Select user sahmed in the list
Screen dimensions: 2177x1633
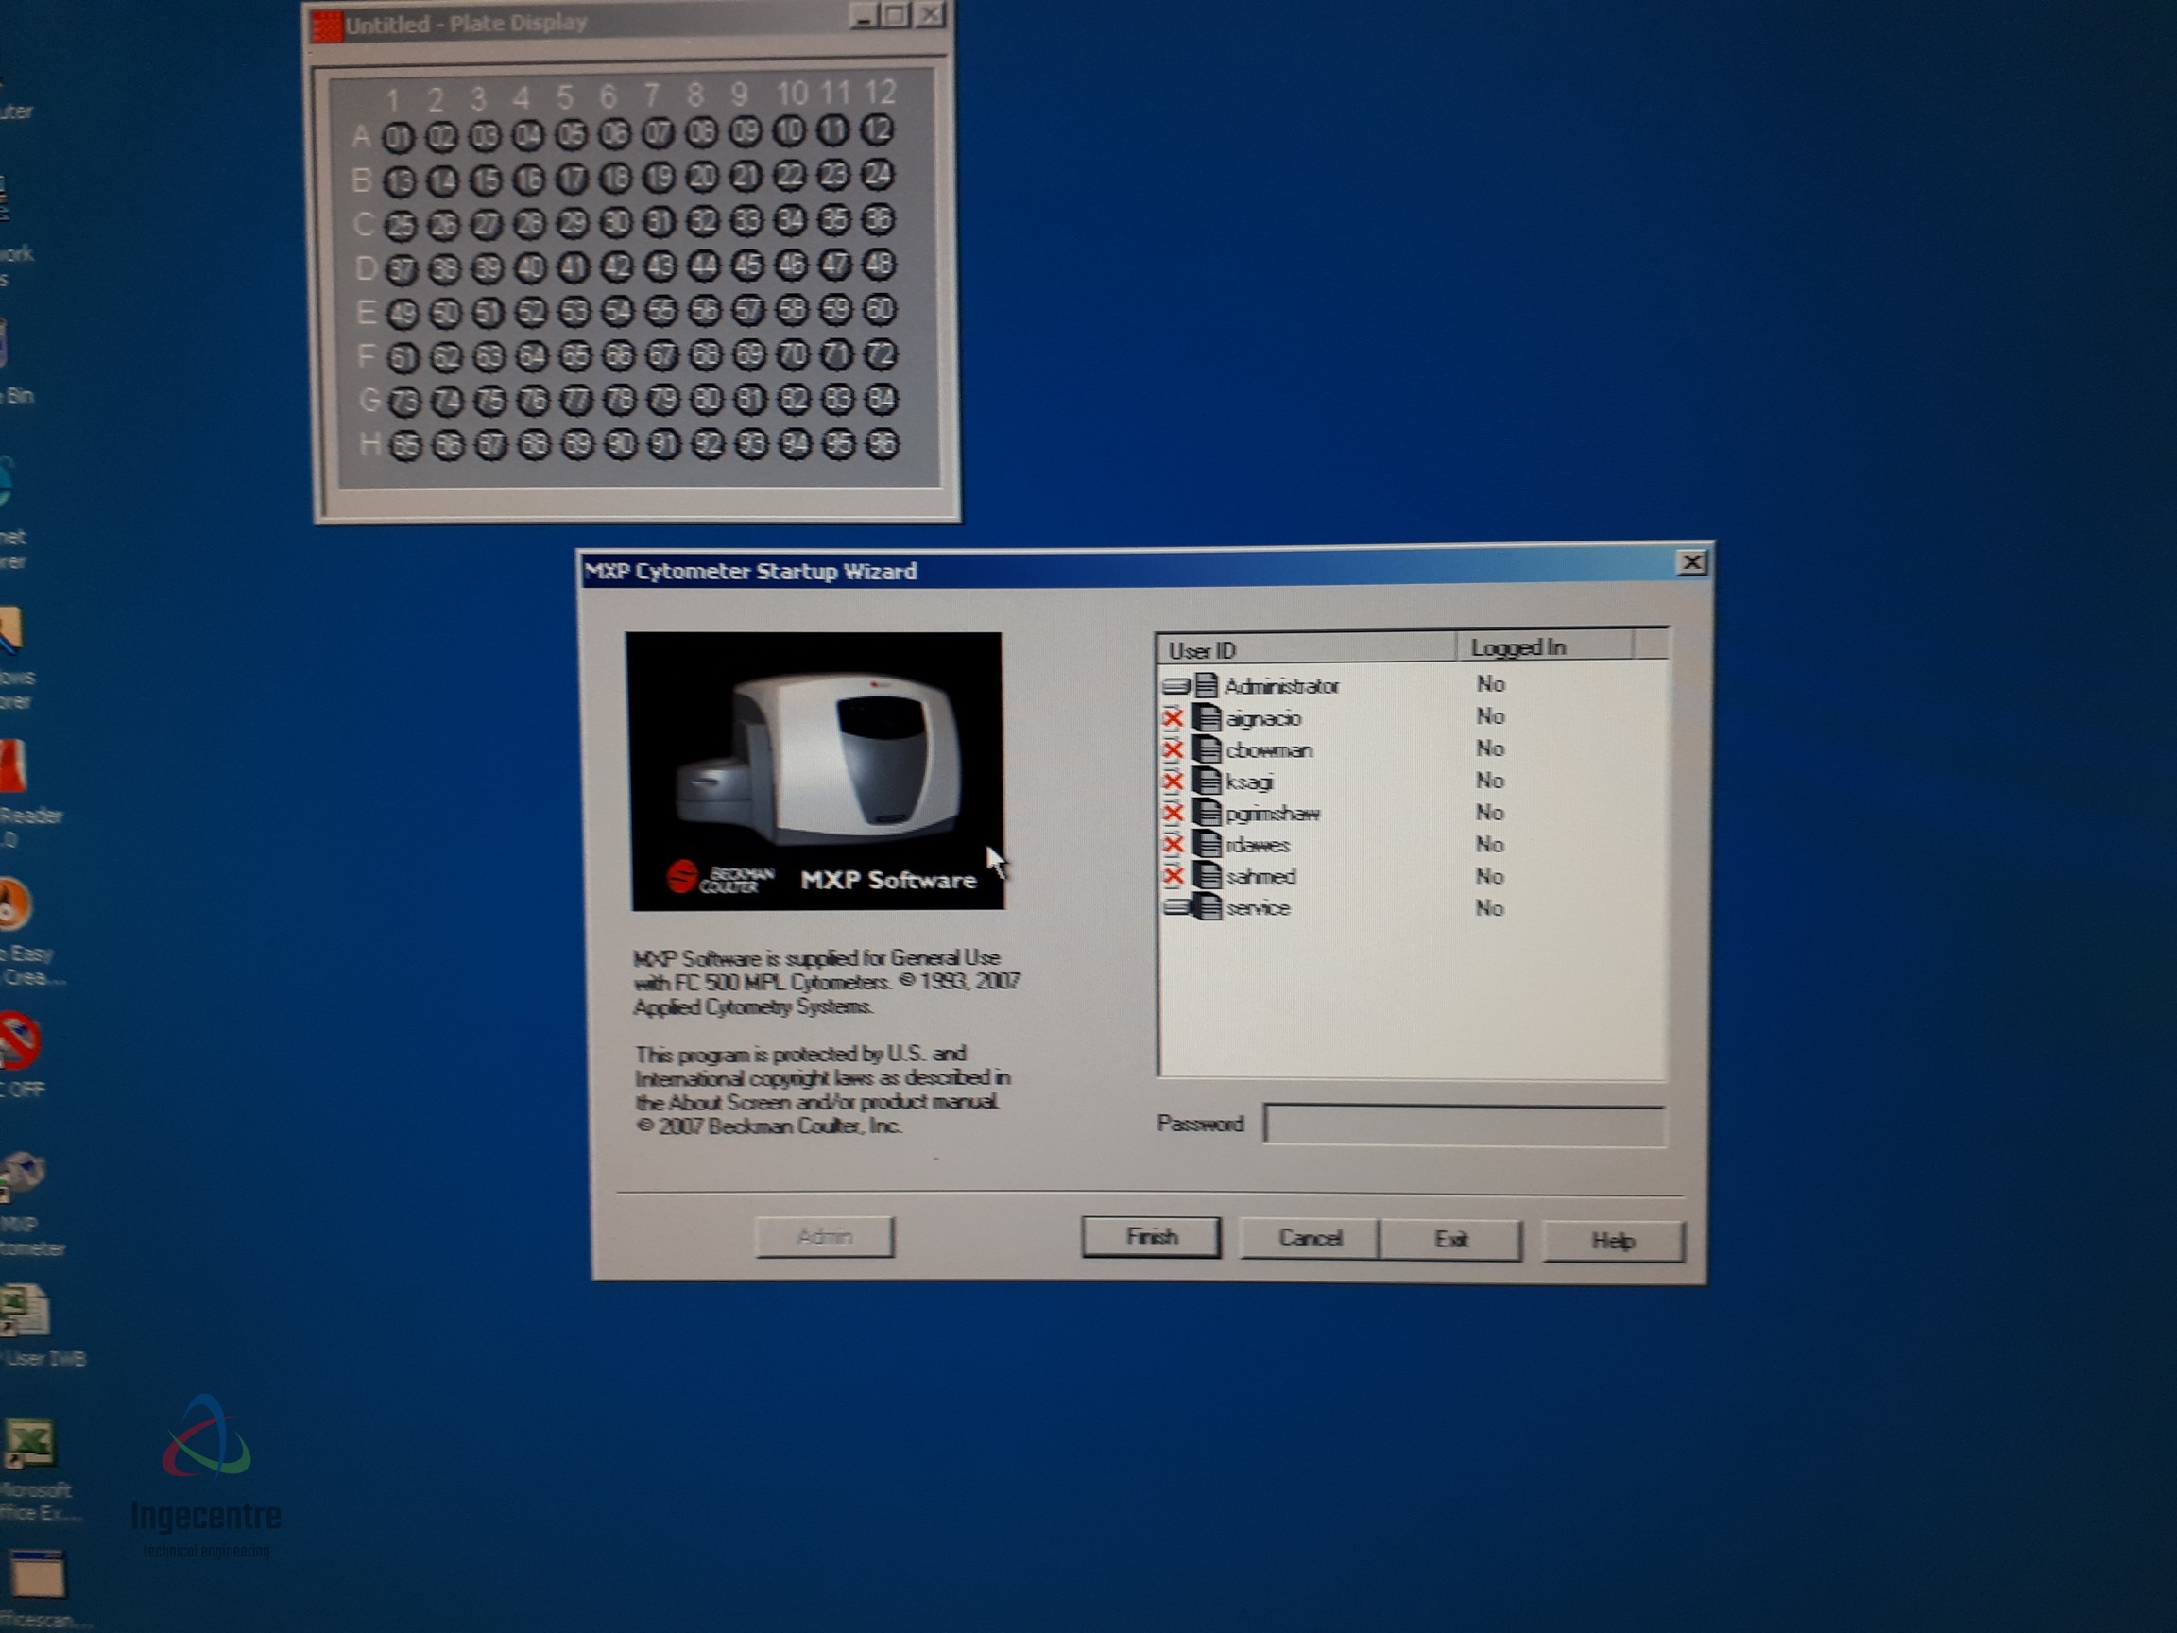[x=1413, y=876]
